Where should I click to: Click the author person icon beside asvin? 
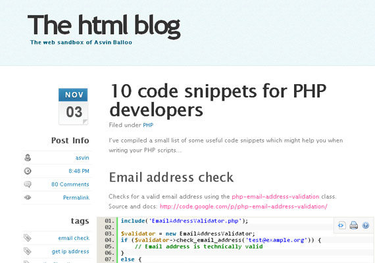(x=28, y=158)
